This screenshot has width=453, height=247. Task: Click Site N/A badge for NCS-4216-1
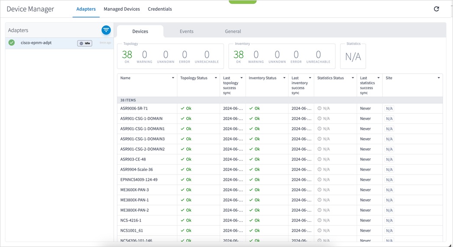tap(389, 221)
